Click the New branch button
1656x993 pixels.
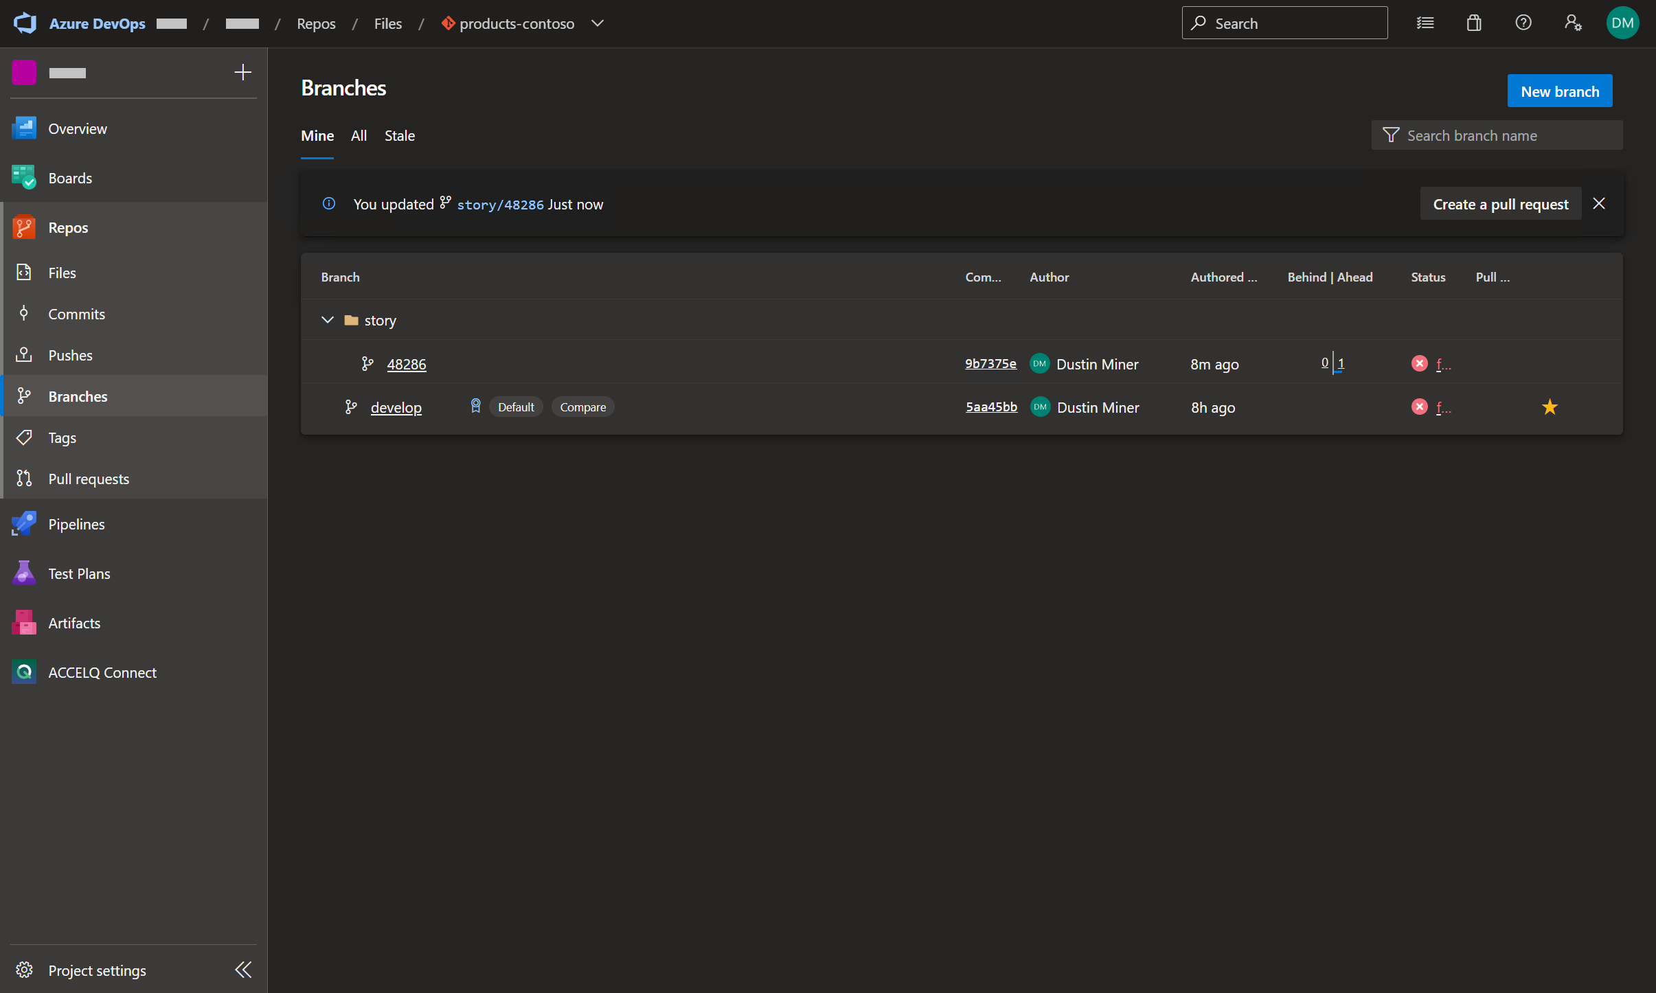click(x=1559, y=91)
